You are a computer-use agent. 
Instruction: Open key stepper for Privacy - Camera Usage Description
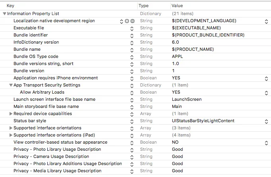[x=132, y=157]
